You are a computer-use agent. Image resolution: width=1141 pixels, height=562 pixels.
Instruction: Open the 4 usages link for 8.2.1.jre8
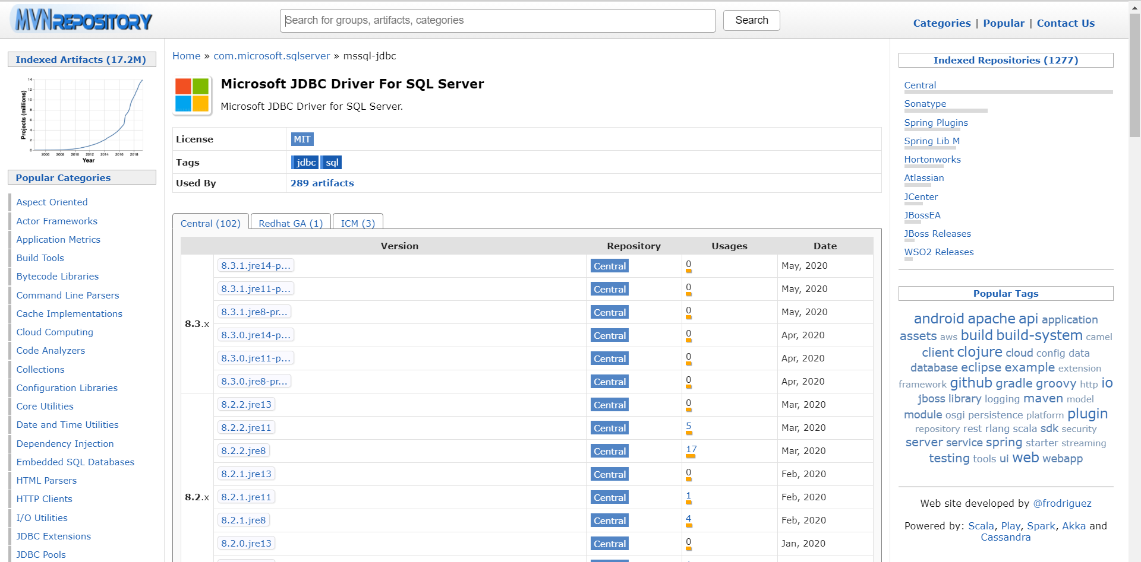pos(688,519)
